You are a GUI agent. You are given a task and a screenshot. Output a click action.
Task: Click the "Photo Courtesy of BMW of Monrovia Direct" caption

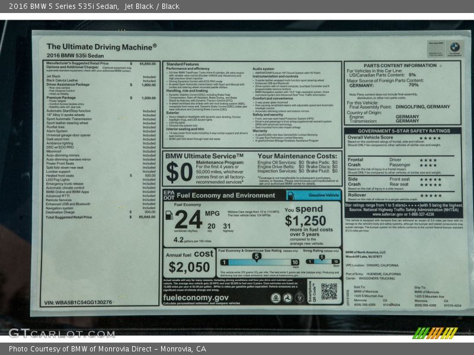pos(81,349)
